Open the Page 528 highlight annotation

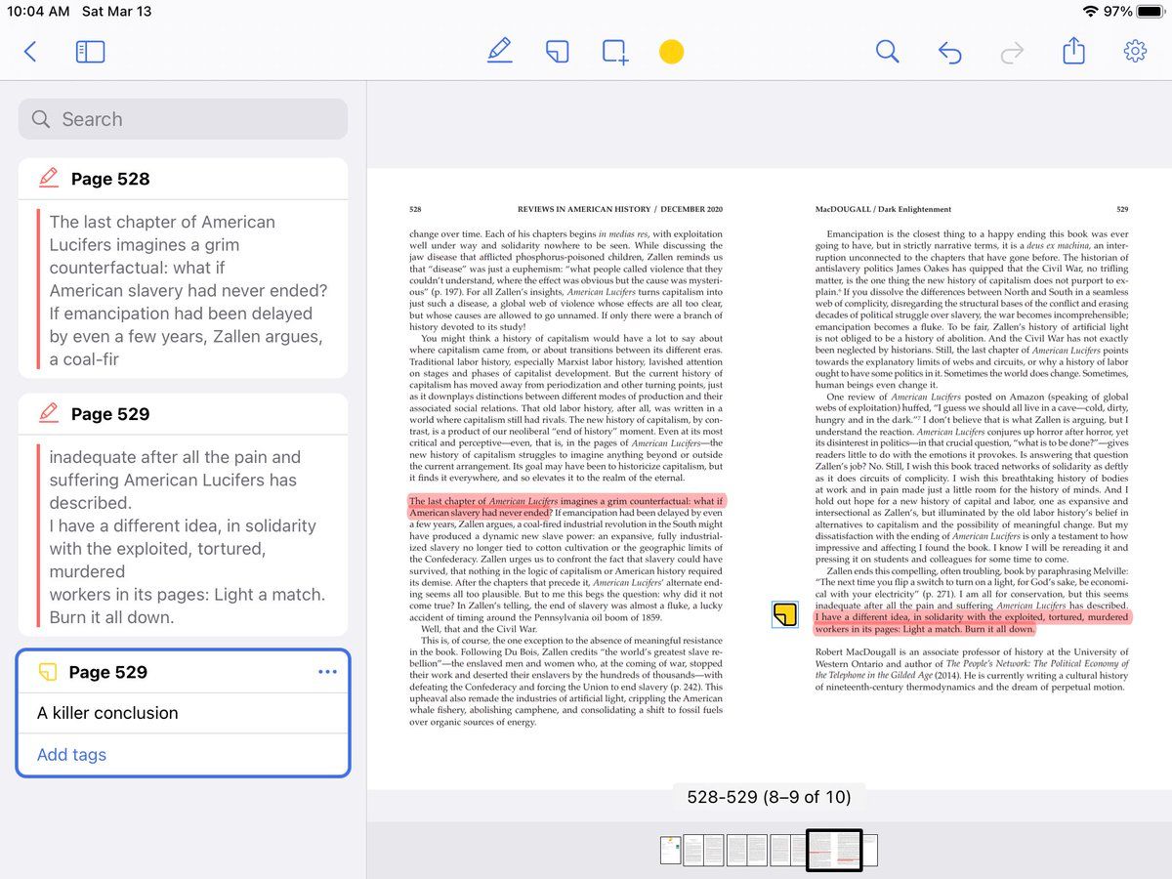click(x=183, y=290)
